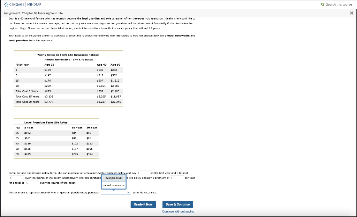Close the assignment with the X icon
Viewport: 357px width, 217px height.
click(x=351, y=13)
